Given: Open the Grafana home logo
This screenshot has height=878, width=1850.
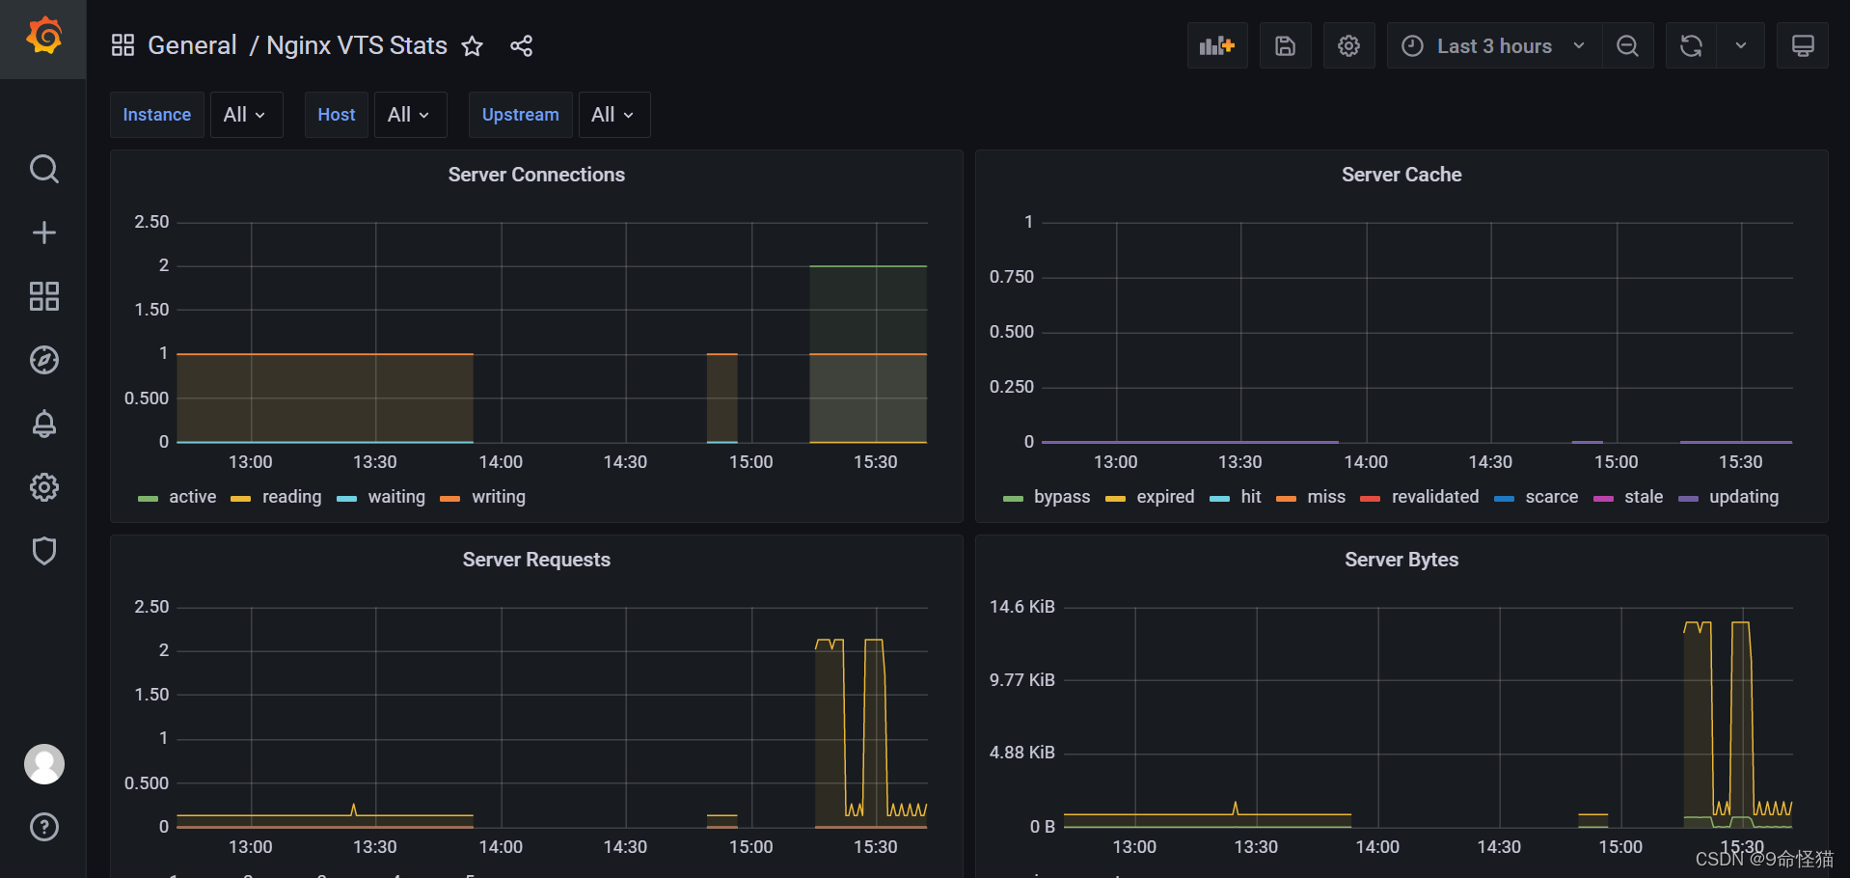Looking at the screenshot, I should (x=43, y=36).
